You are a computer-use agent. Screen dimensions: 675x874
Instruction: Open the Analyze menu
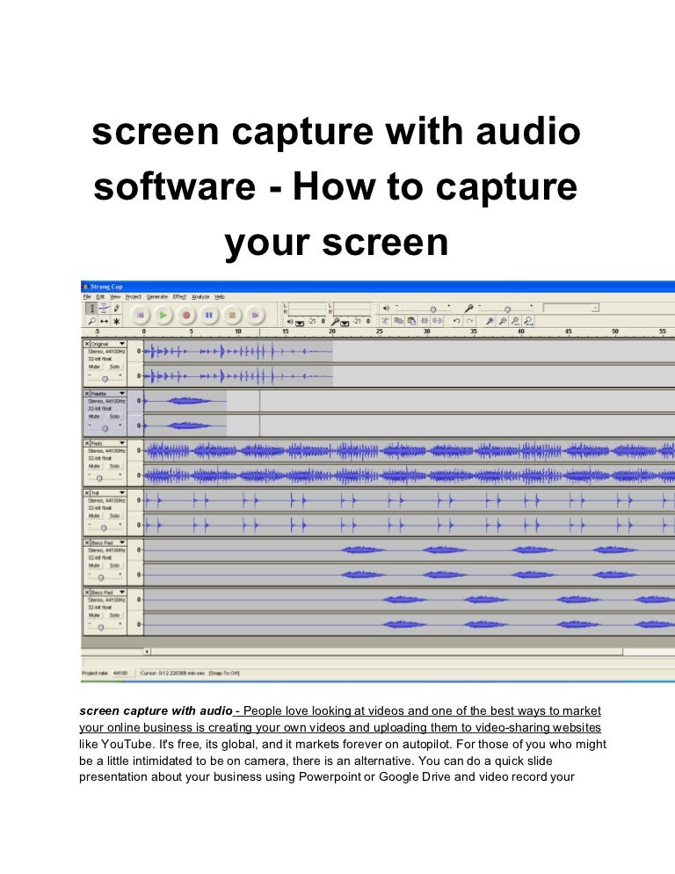tap(200, 296)
